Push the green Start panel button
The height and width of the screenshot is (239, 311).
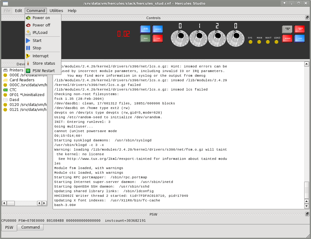tap(145, 38)
